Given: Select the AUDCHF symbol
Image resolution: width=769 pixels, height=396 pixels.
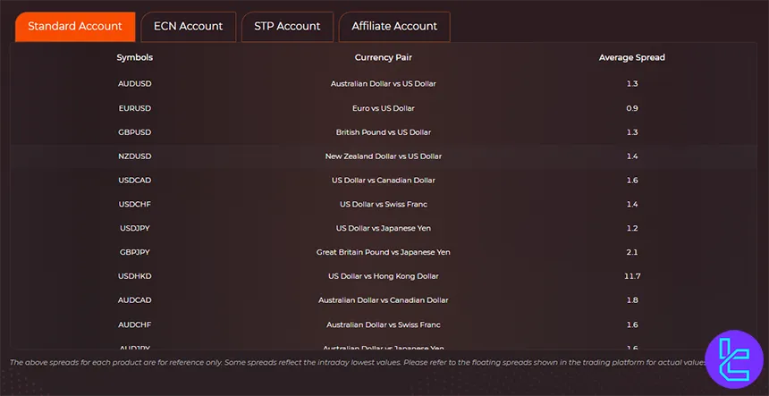Looking at the screenshot, I should [134, 325].
